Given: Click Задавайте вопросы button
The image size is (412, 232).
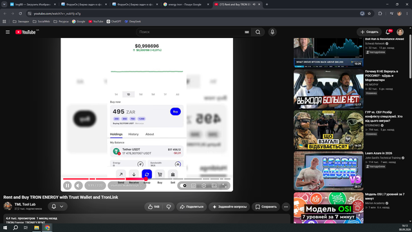Looking at the screenshot, I should [229, 207].
